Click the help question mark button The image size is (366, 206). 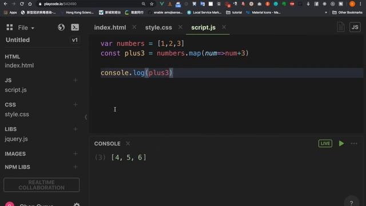pyautogui.click(x=351, y=202)
